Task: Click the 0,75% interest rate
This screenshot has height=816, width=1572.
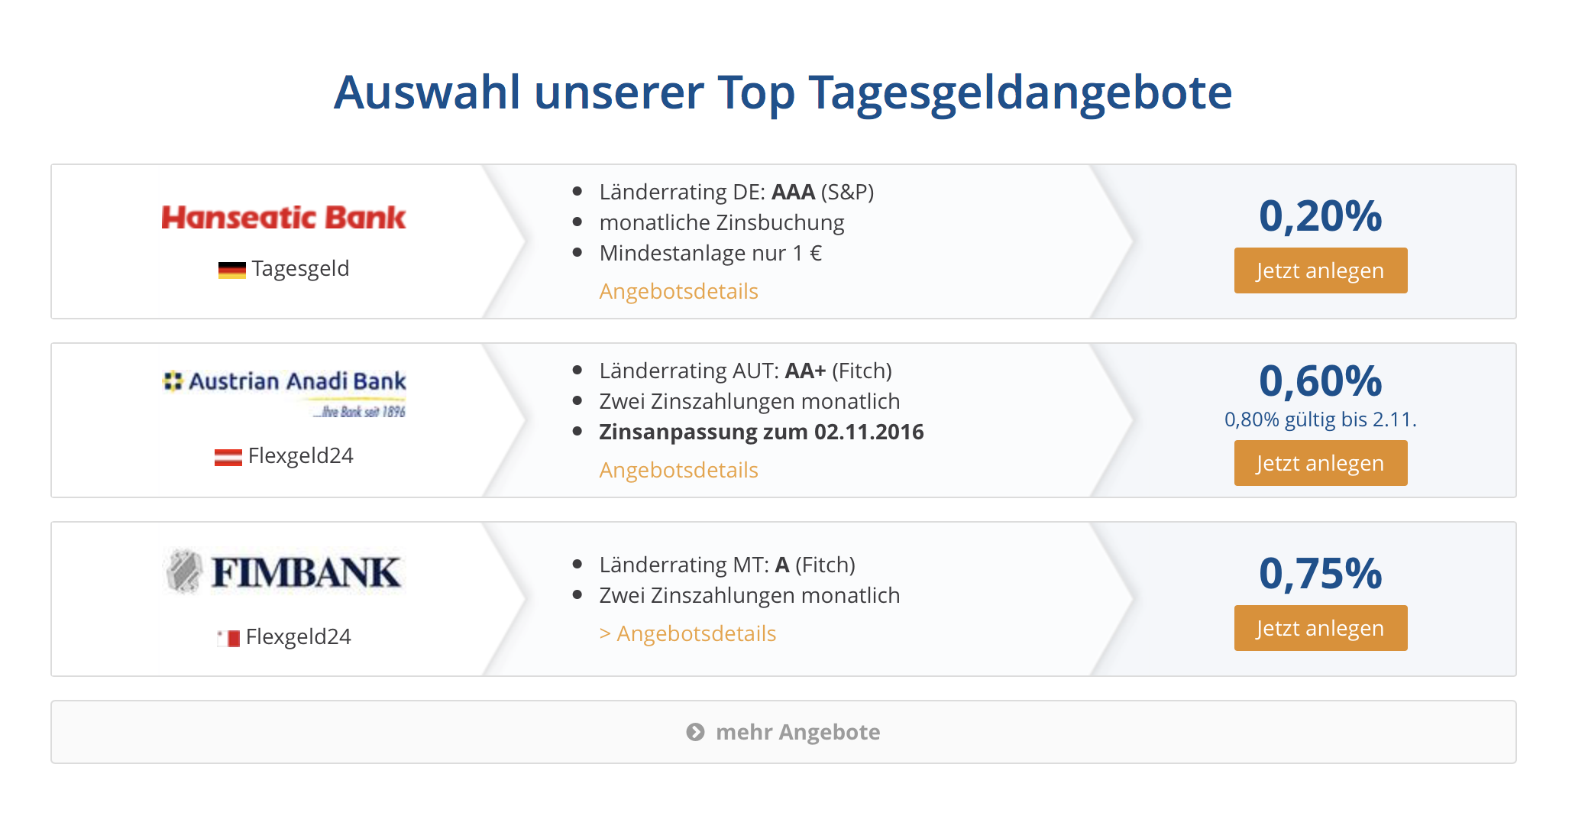Action: [x=1321, y=573]
